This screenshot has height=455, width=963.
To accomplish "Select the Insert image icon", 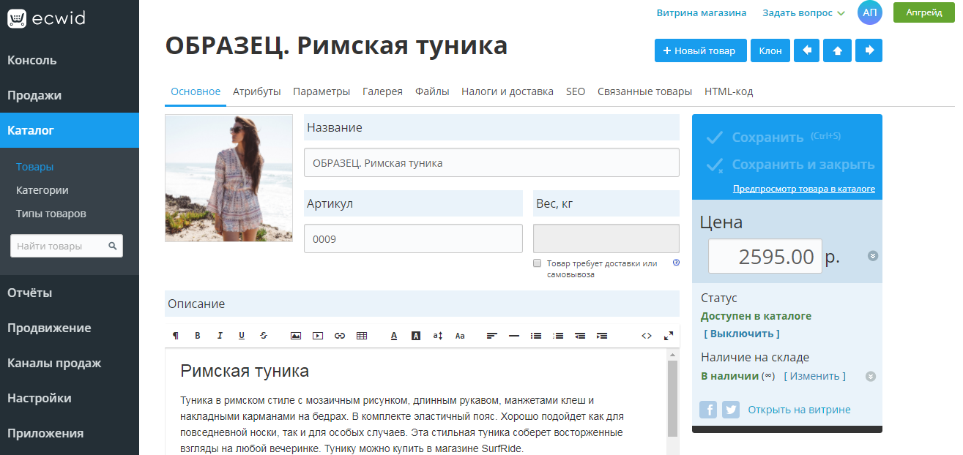I will click(x=296, y=335).
